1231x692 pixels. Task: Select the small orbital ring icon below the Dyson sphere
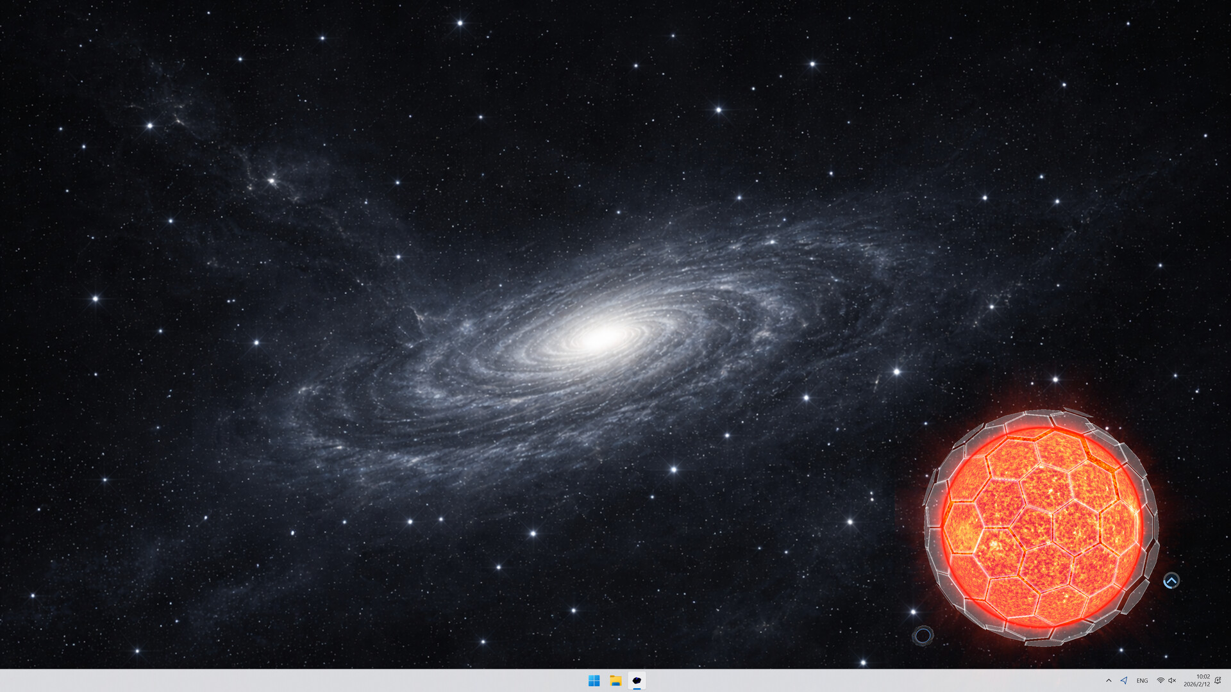click(922, 635)
